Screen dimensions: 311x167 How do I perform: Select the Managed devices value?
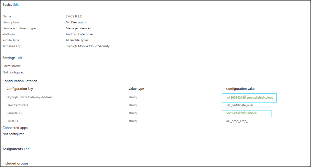tap(78, 28)
